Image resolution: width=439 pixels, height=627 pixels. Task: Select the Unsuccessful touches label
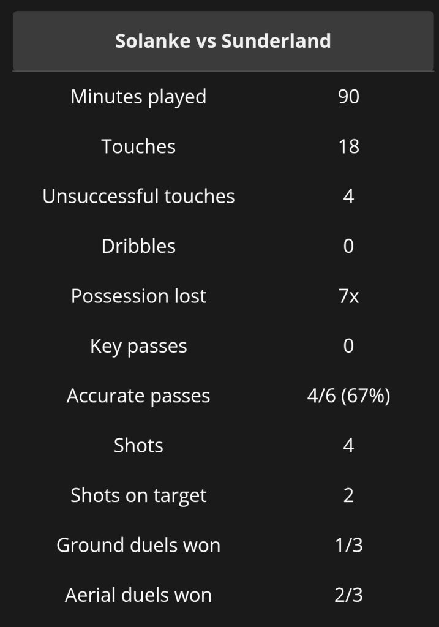(x=138, y=197)
